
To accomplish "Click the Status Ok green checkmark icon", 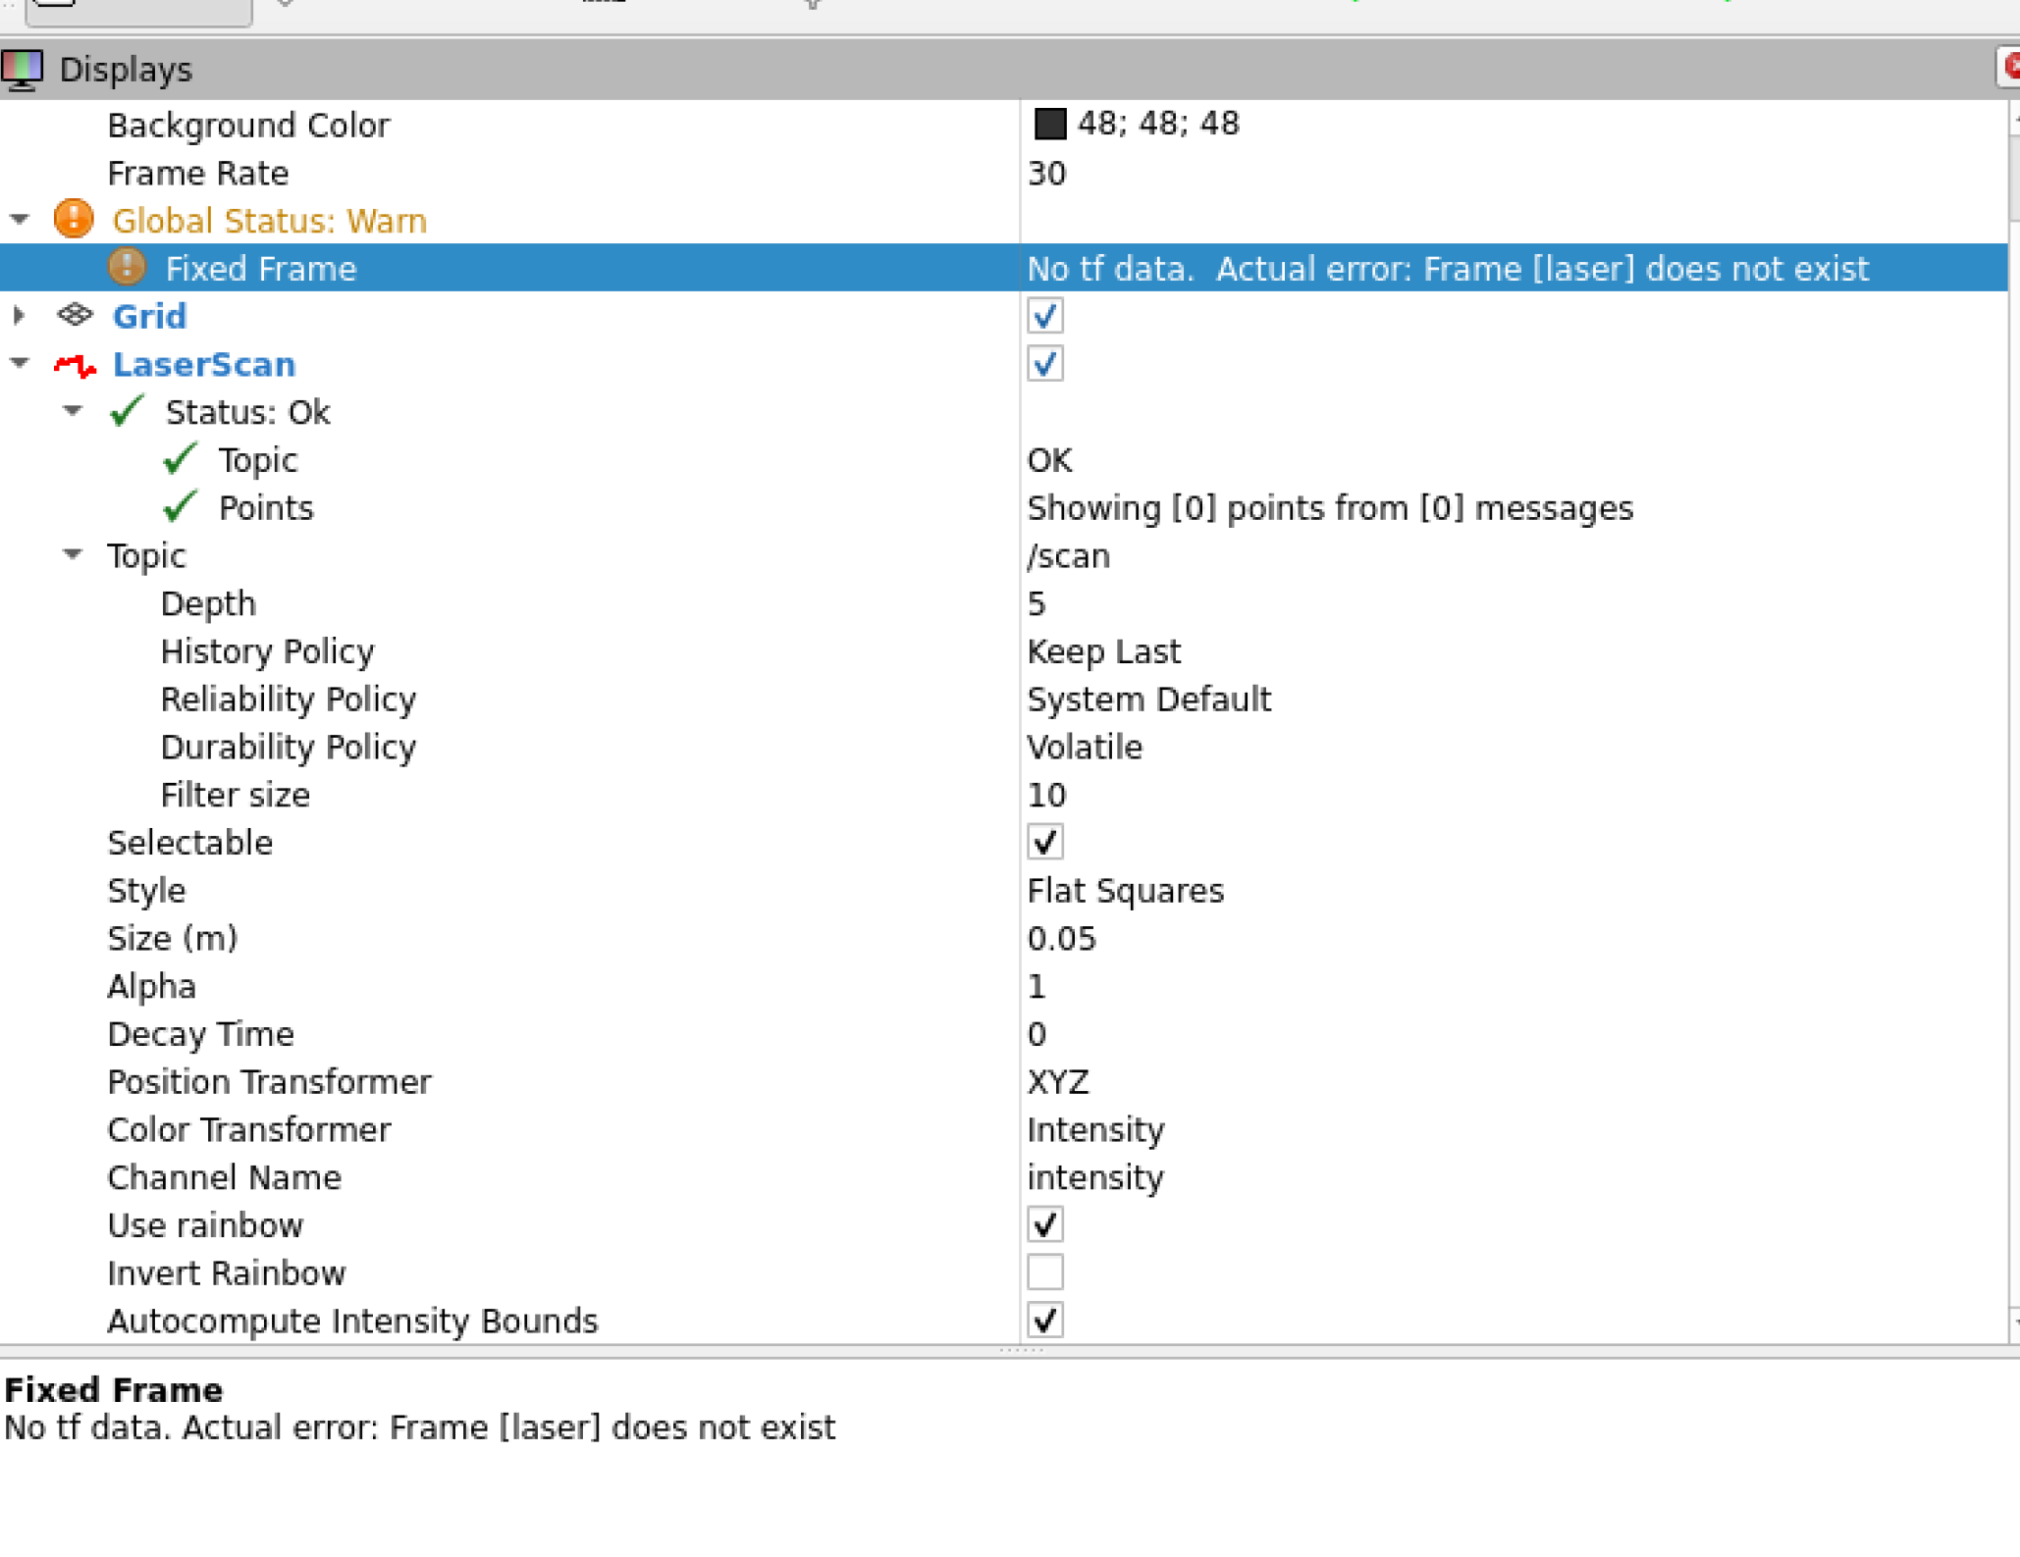I will tap(125, 412).
